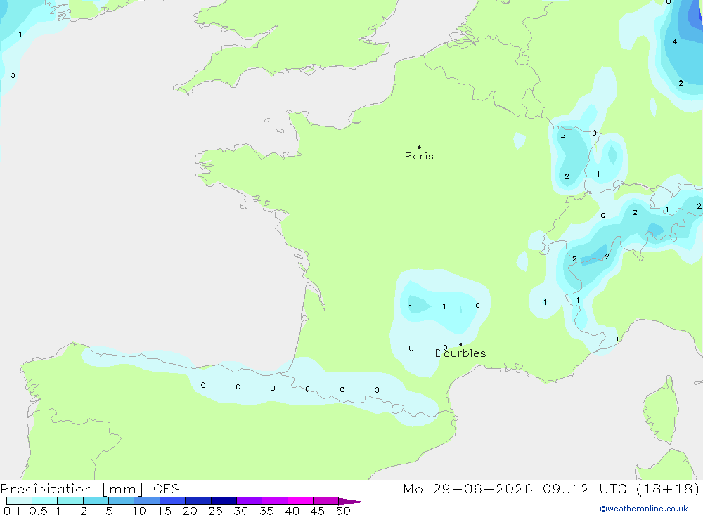Pick the 30–35 mm legend swatch
Screen dimensions: 703x515
[x=249, y=501]
